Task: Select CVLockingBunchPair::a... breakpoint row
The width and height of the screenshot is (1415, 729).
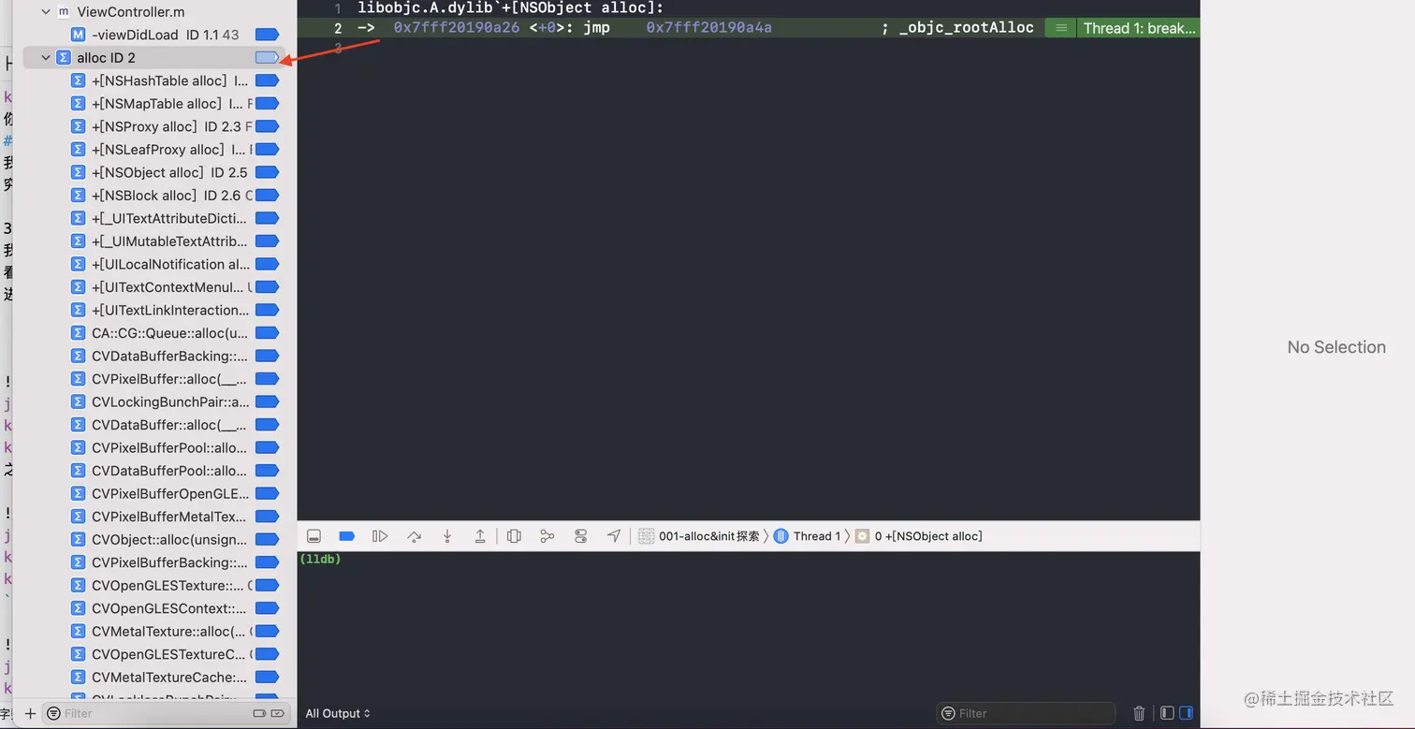Action: pyautogui.click(x=154, y=401)
